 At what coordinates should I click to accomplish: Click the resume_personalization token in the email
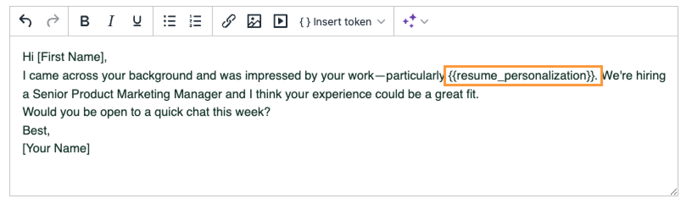pyautogui.click(x=522, y=76)
